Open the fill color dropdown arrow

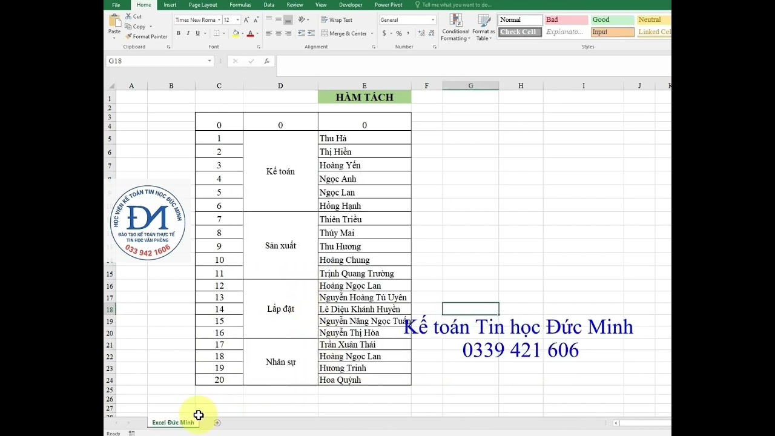click(242, 33)
